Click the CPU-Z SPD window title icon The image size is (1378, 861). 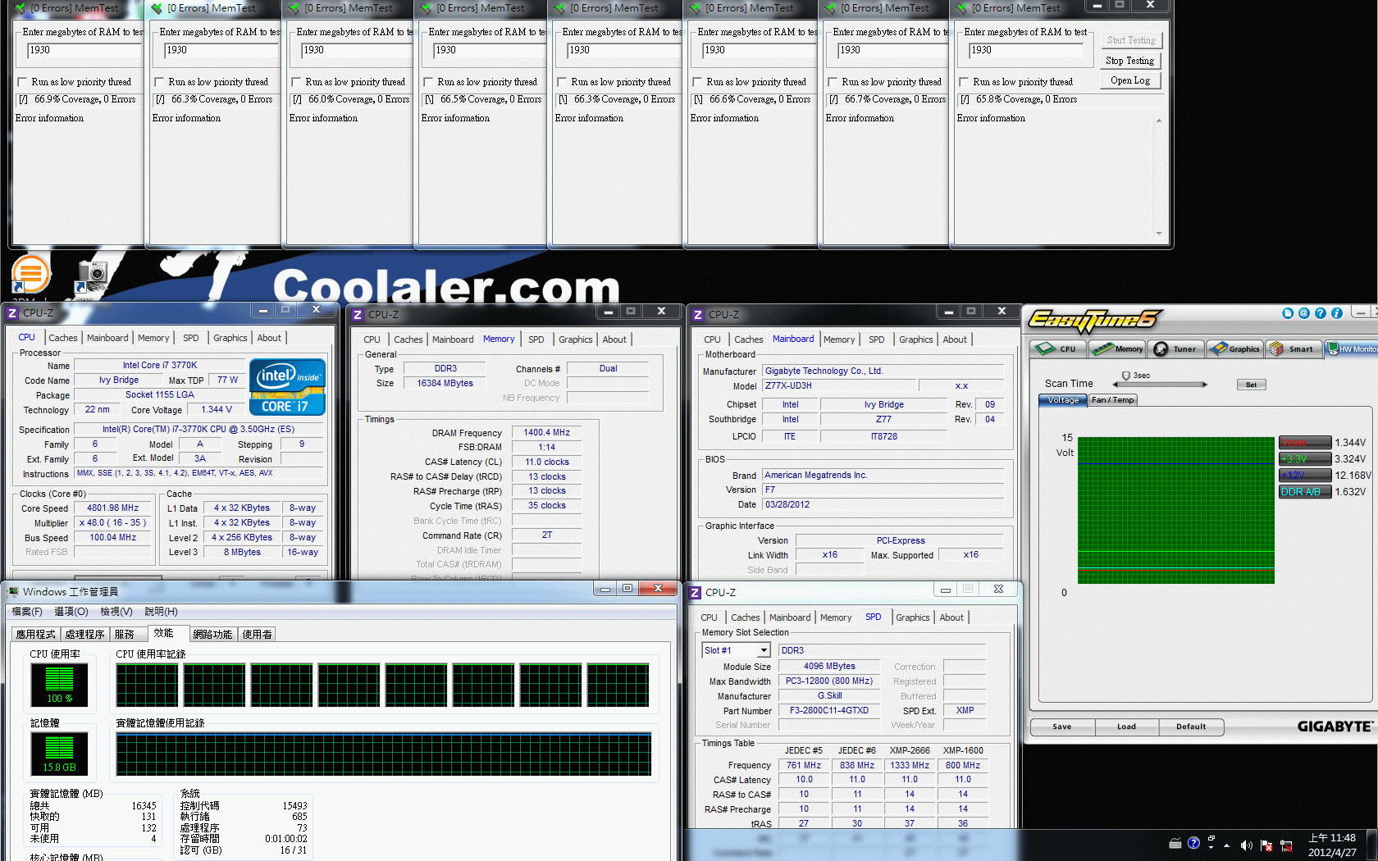(696, 592)
